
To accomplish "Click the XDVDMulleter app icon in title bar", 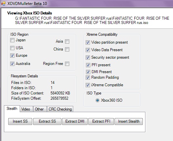I will click(3, 4).
